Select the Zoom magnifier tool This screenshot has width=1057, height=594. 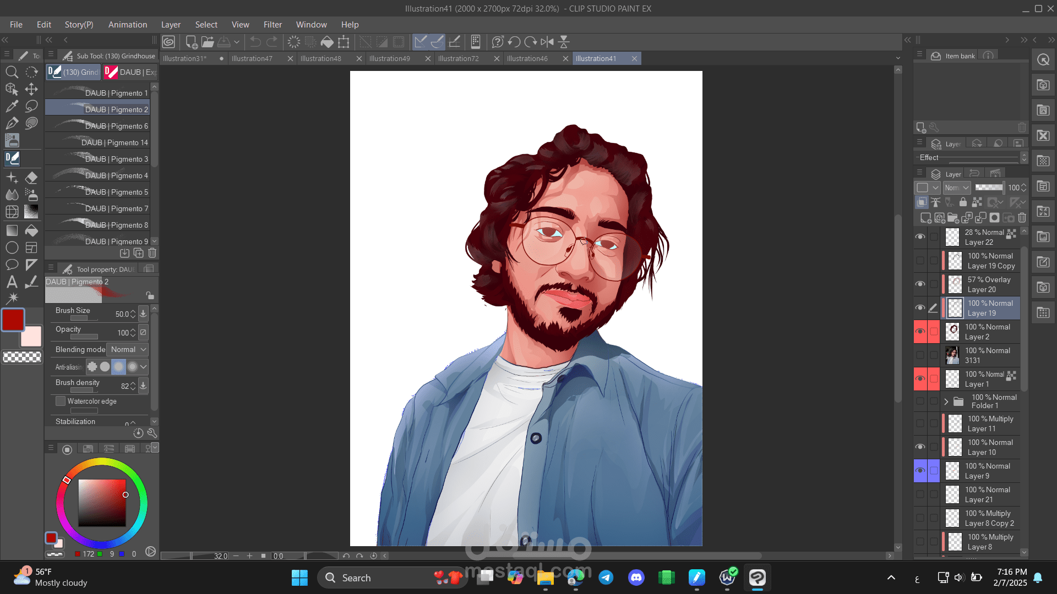12,72
